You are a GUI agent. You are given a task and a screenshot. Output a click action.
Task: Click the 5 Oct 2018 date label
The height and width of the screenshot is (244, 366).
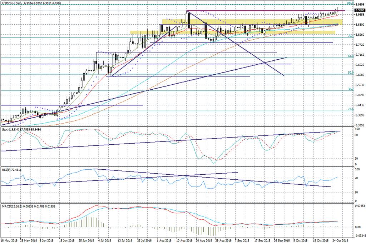(301, 240)
